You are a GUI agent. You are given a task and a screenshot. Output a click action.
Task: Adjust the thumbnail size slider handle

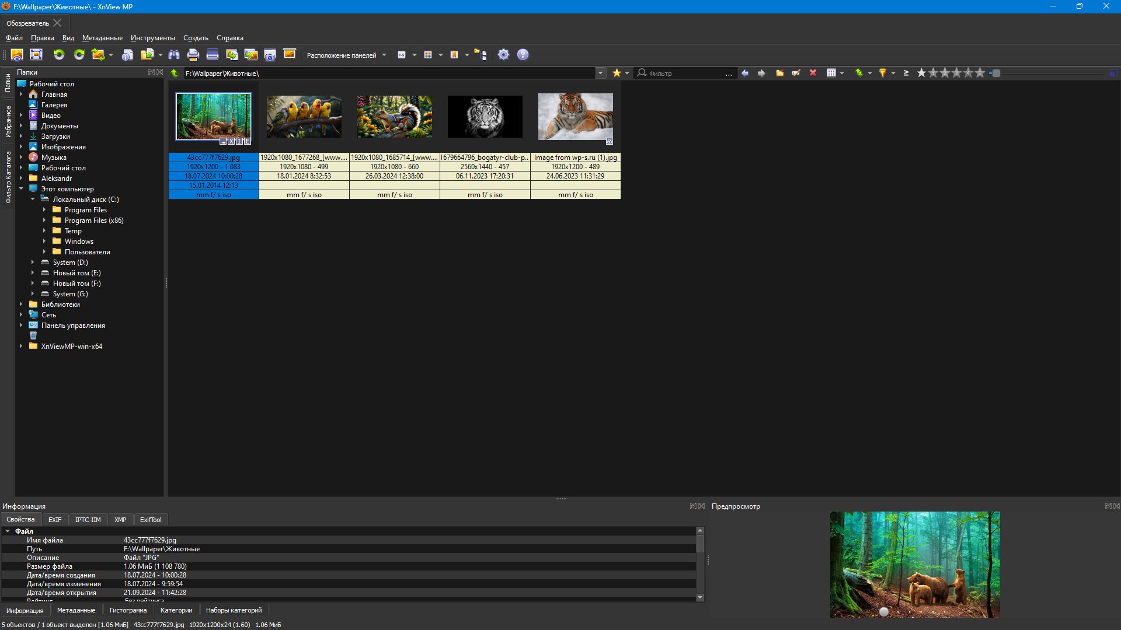click(996, 73)
